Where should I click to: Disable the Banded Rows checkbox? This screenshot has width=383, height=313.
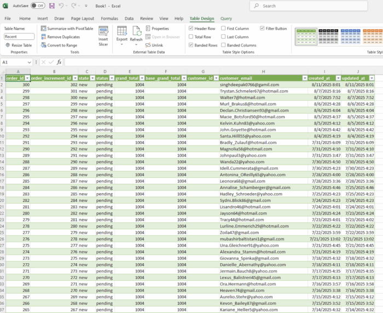[x=191, y=45]
